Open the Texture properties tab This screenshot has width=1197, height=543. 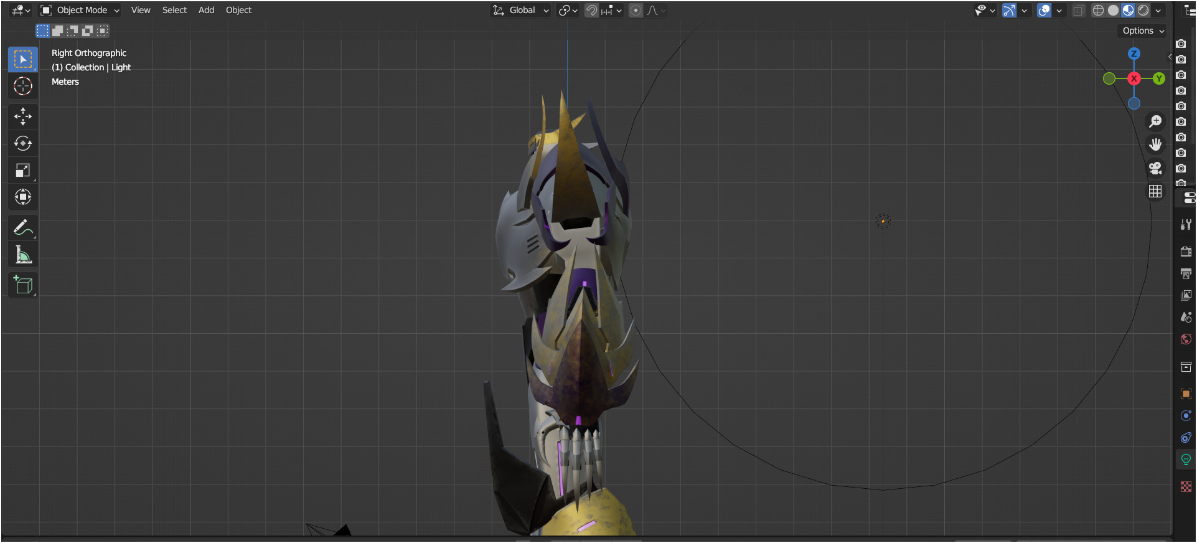pos(1186,486)
